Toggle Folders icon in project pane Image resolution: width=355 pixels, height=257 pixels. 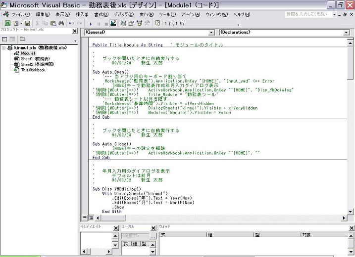click(22, 39)
